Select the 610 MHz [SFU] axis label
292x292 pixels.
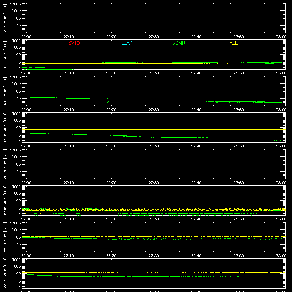coord(5,91)
